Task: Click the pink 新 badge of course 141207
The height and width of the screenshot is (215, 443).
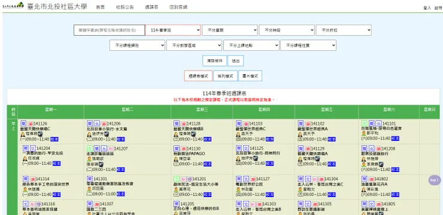Action: coord(111,149)
